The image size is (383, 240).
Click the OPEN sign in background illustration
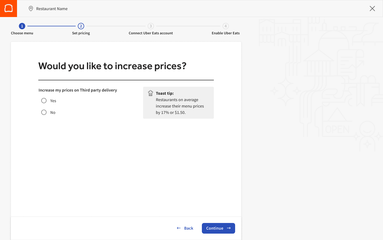point(337,129)
